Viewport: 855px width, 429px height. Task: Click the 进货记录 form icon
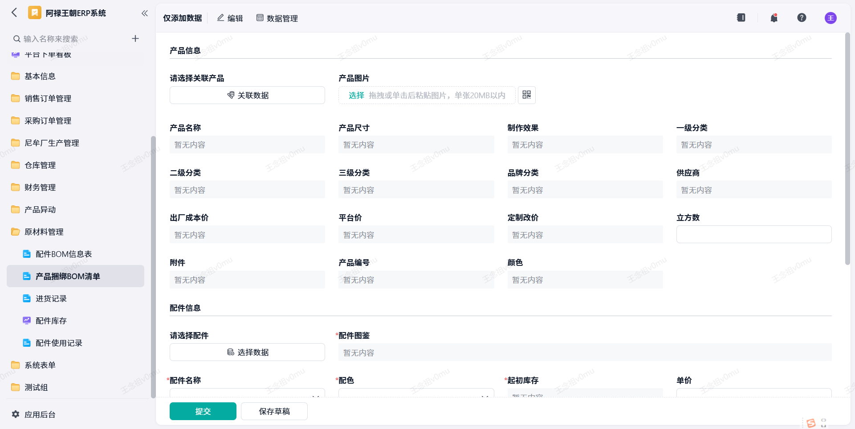[x=27, y=298]
